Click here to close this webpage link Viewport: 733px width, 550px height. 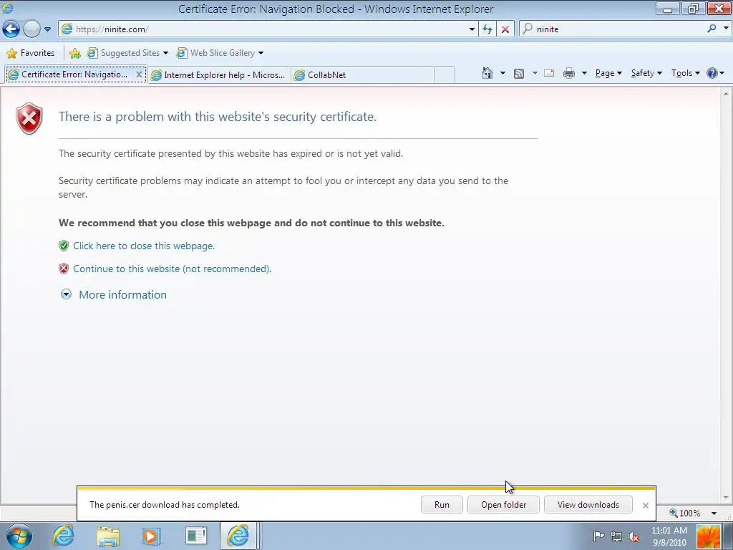click(143, 246)
